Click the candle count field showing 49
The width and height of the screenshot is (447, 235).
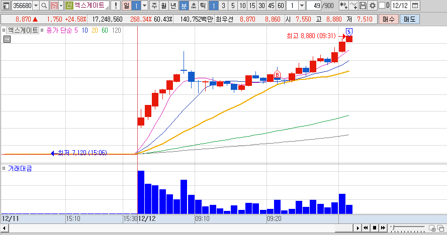(x=314, y=6)
